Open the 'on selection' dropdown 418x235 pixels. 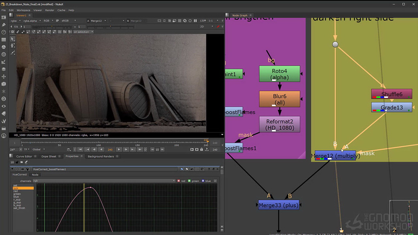83,32
